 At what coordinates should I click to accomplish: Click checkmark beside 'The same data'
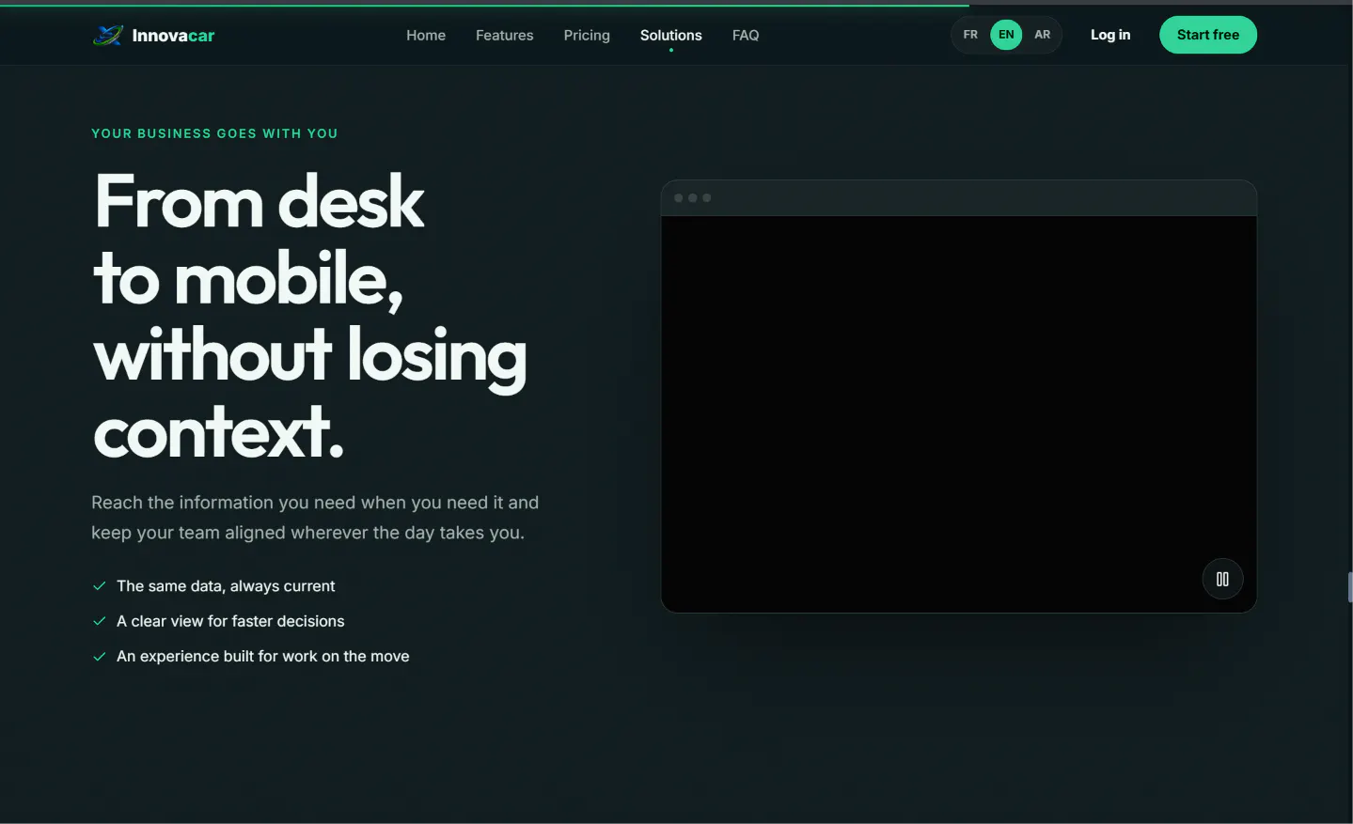coord(99,586)
